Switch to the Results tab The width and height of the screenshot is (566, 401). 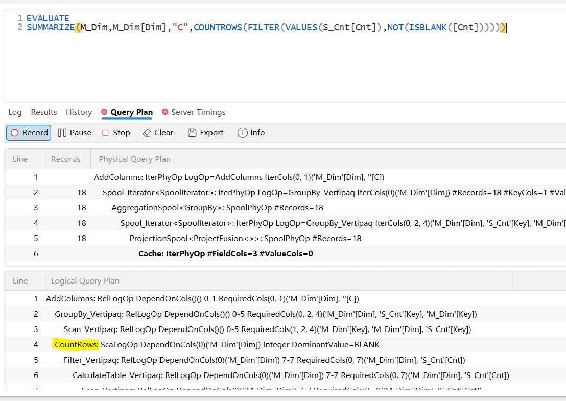44,112
